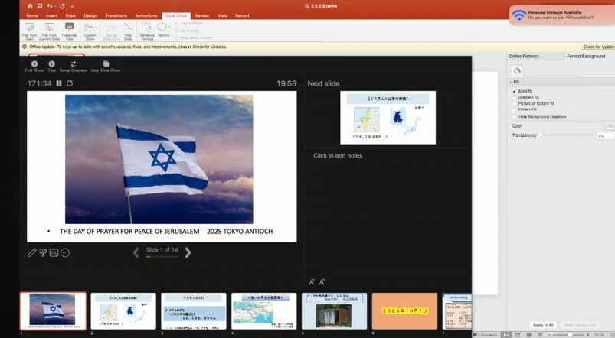Click the Transparency slider
Viewport: 615px width, 338px height.
pyautogui.click(x=567, y=135)
